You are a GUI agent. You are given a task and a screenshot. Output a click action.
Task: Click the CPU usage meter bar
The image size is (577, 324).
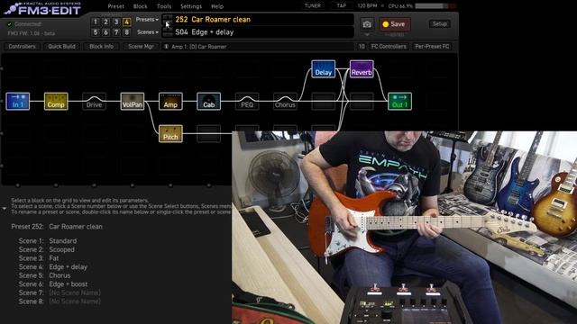(x=435, y=6)
